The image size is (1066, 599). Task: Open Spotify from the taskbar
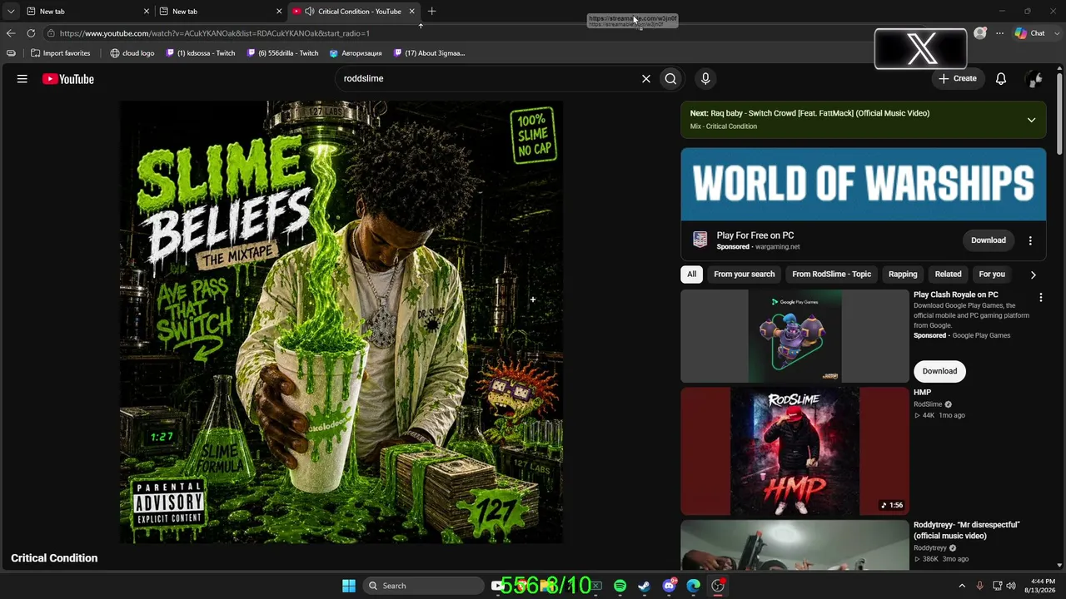620,586
